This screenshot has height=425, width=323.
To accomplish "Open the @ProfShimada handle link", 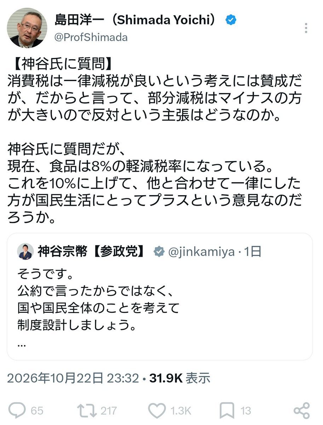I will (91, 37).
